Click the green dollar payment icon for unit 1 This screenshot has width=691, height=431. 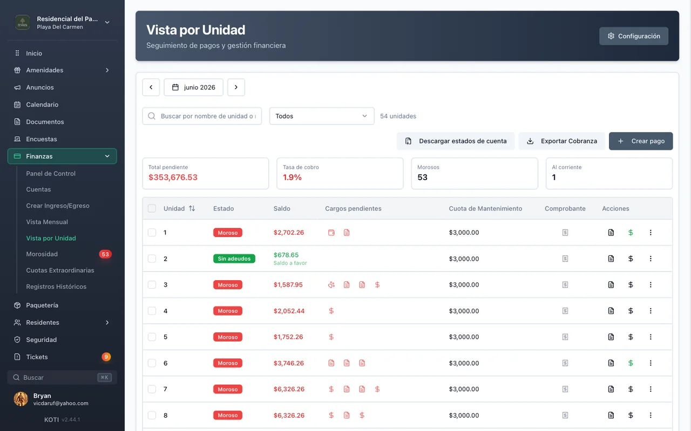coord(631,233)
